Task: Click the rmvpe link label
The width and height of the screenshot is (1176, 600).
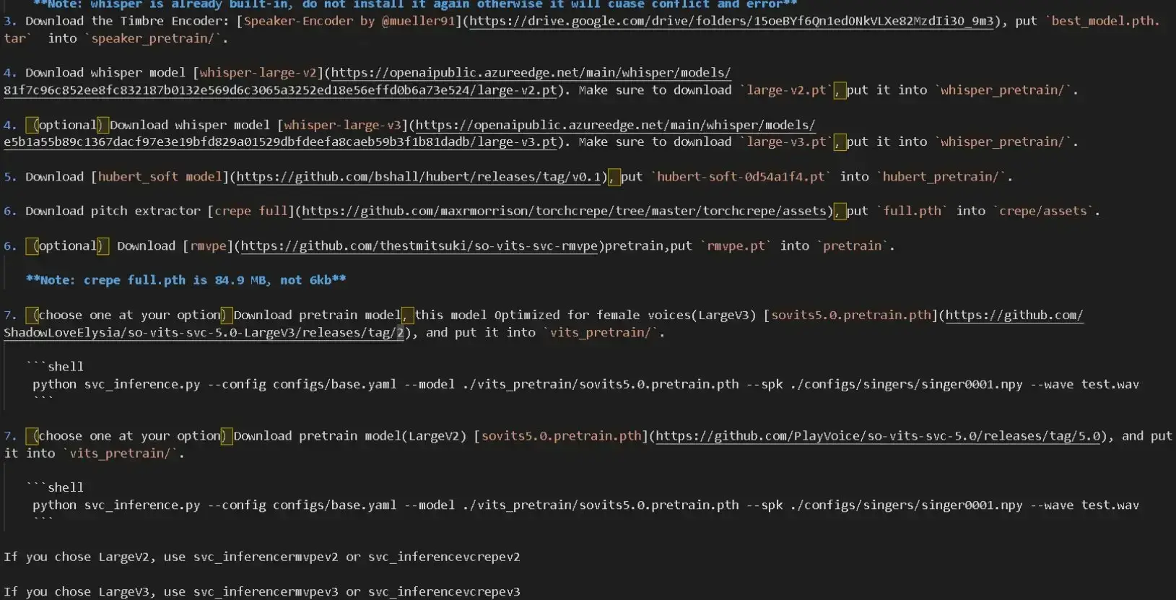Action: click(x=209, y=245)
